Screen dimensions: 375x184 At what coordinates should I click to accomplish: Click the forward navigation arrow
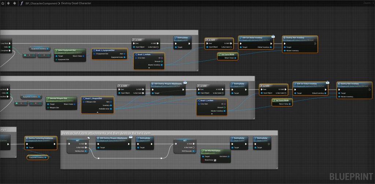pyautogui.click(x=14, y=3)
